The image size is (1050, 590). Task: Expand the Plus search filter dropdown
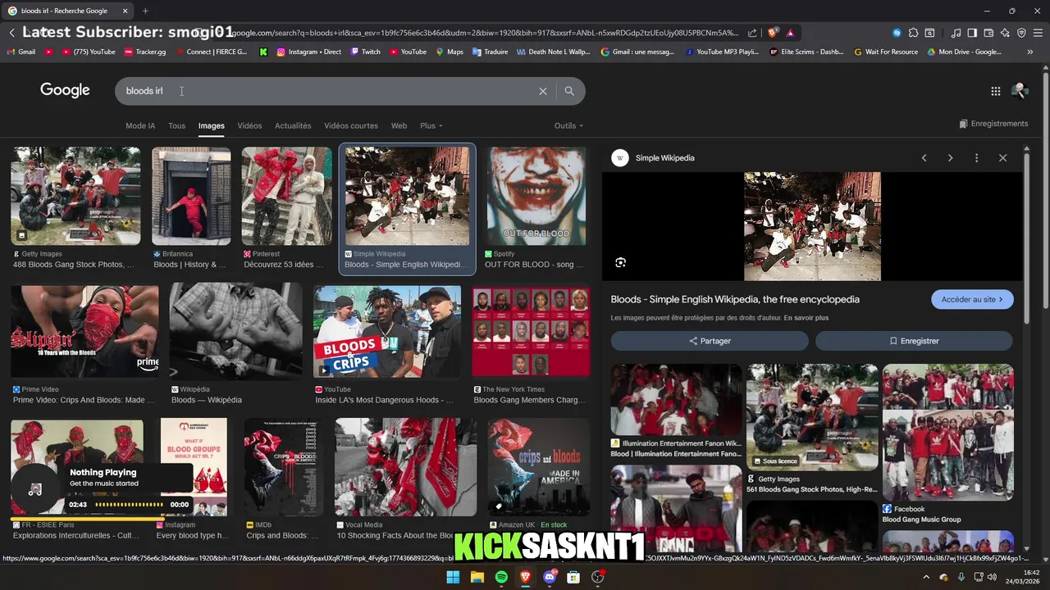(x=431, y=125)
